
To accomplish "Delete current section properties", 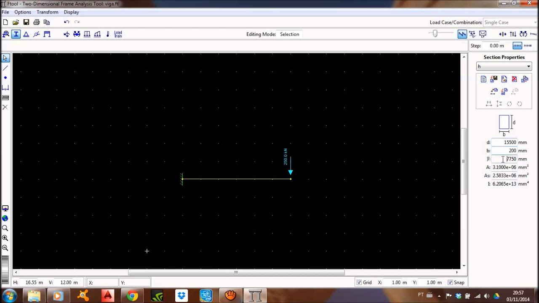I will pos(514,79).
